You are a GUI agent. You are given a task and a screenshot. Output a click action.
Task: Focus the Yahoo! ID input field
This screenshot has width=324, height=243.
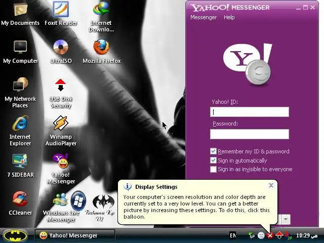250,112
